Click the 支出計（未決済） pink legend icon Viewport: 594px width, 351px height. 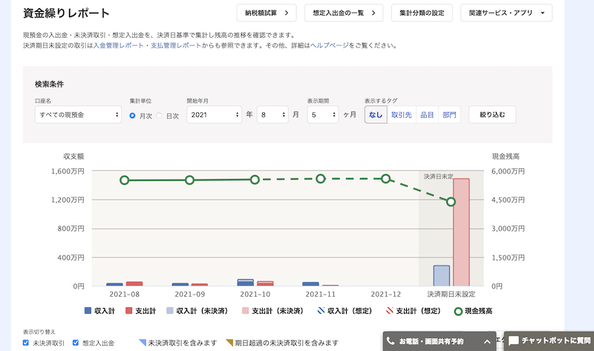pyautogui.click(x=244, y=312)
